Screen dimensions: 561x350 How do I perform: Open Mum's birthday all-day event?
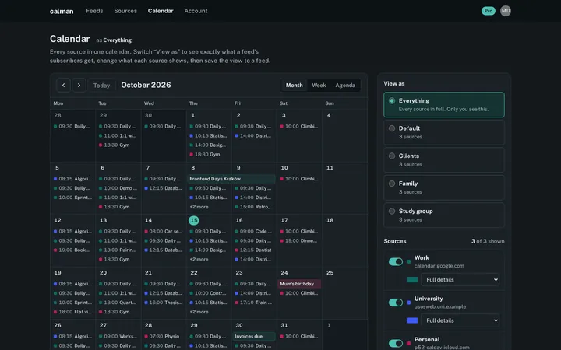point(299,284)
